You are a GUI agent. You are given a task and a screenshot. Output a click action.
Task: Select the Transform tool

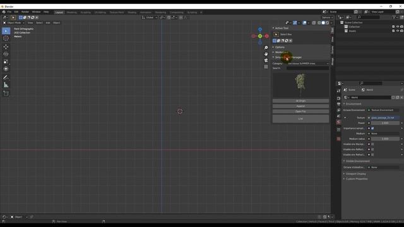[6, 69]
